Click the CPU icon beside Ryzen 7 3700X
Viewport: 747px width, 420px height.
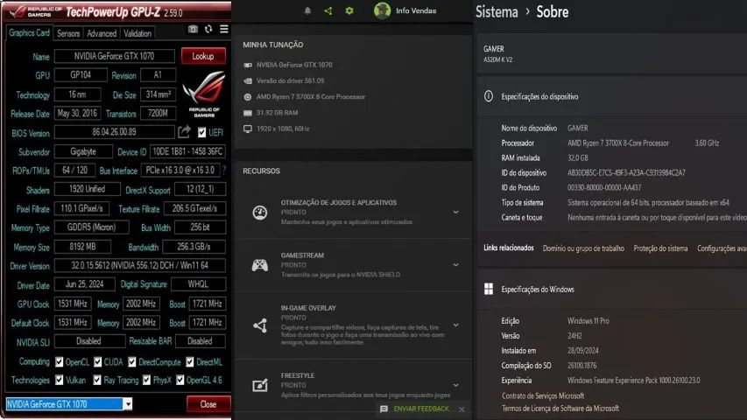pos(248,96)
